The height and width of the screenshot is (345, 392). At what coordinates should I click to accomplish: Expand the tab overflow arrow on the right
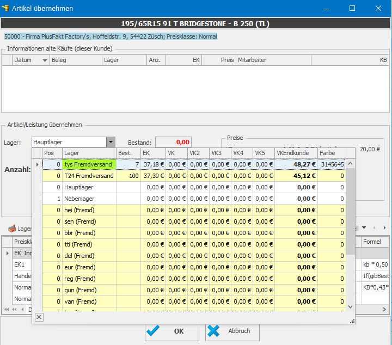click(x=364, y=228)
